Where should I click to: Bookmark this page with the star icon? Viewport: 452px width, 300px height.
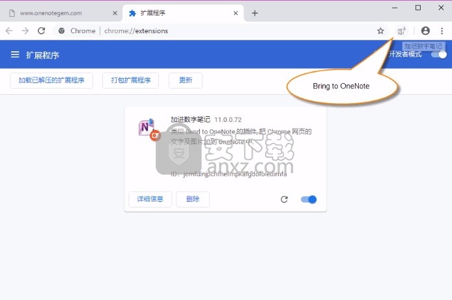(380, 31)
